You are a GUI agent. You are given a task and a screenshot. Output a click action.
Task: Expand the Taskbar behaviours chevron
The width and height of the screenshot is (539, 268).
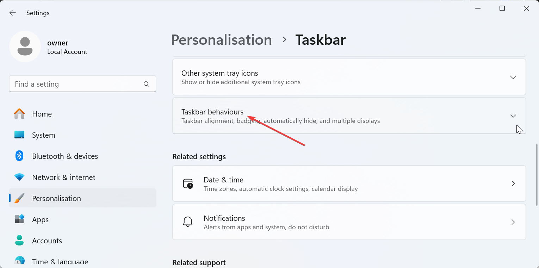(x=513, y=116)
